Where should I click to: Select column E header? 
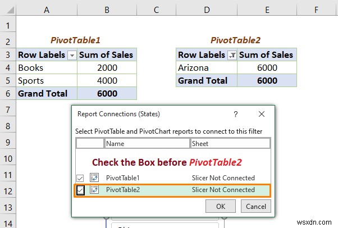(267, 10)
